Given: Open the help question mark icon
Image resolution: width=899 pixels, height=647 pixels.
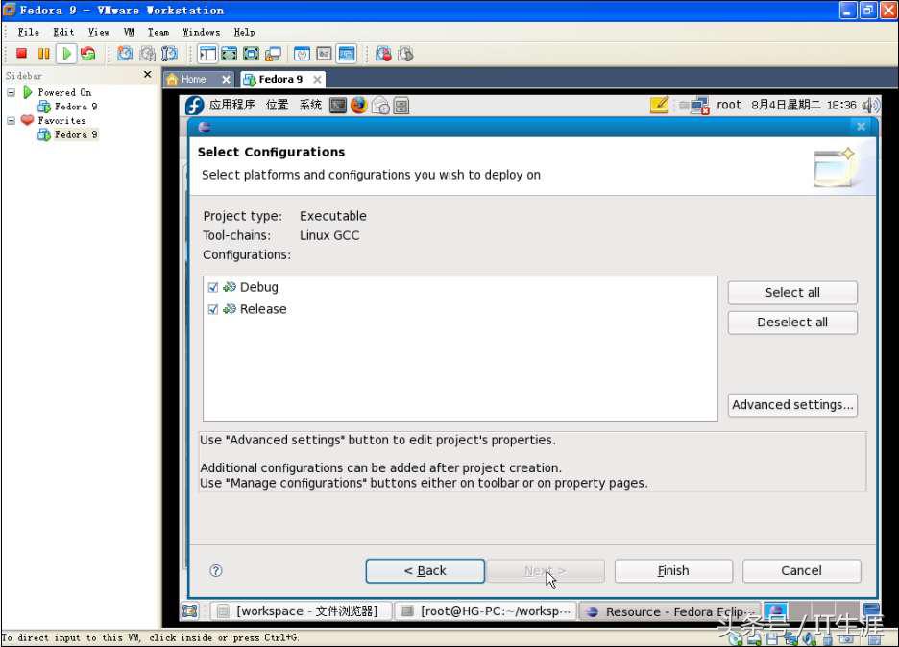Looking at the screenshot, I should tap(216, 570).
